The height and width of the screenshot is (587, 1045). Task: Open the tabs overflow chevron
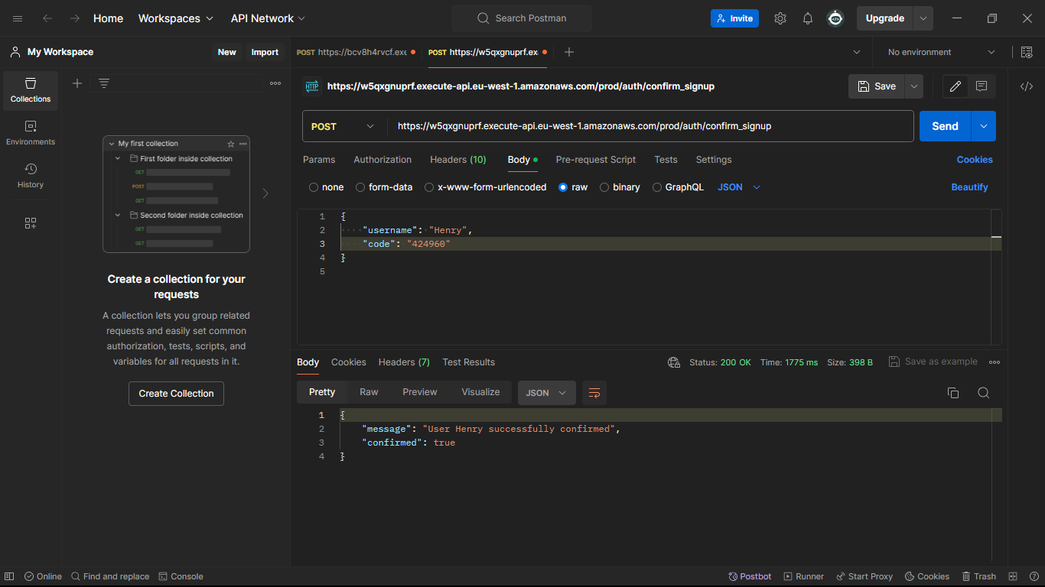tap(856, 52)
